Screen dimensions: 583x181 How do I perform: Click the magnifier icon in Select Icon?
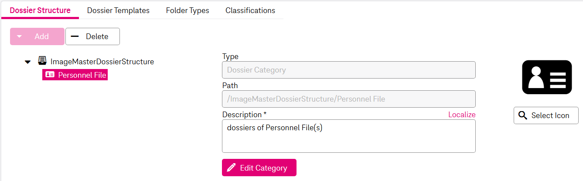click(x=522, y=115)
